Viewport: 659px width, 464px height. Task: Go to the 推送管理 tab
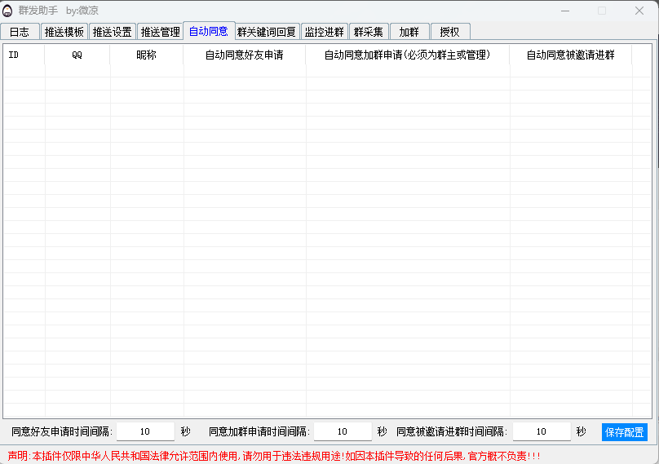(x=160, y=32)
